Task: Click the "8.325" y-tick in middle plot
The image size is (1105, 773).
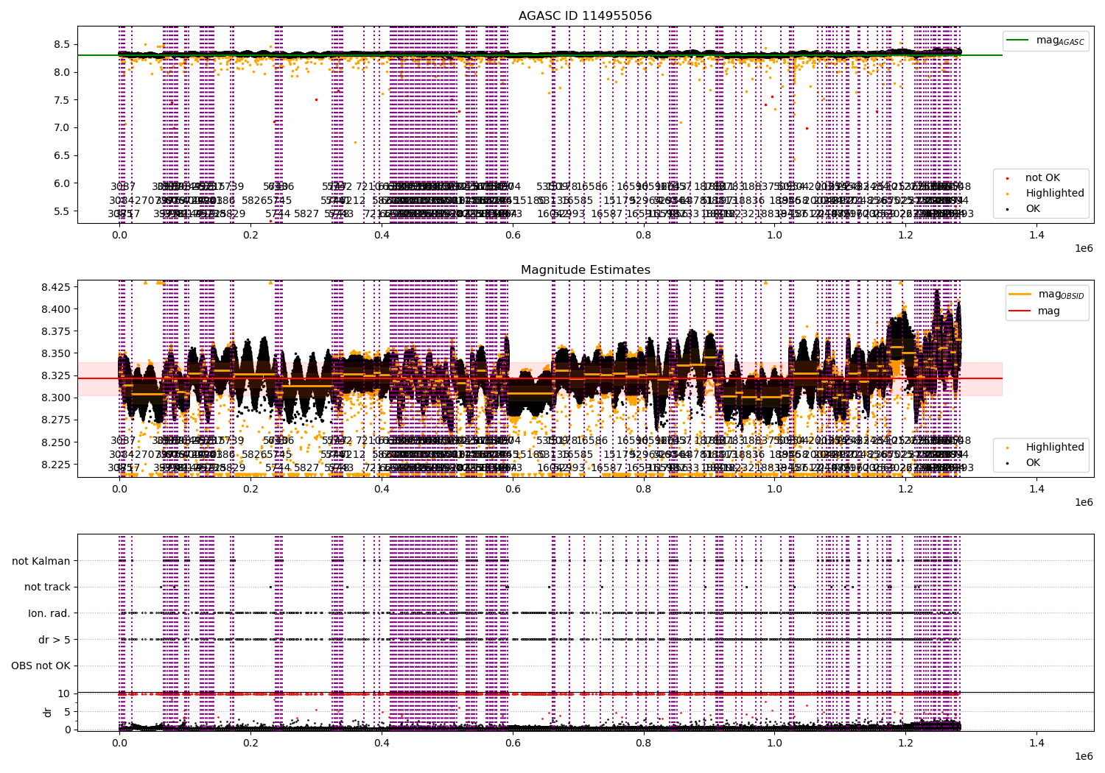Action: [x=57, y=375]
